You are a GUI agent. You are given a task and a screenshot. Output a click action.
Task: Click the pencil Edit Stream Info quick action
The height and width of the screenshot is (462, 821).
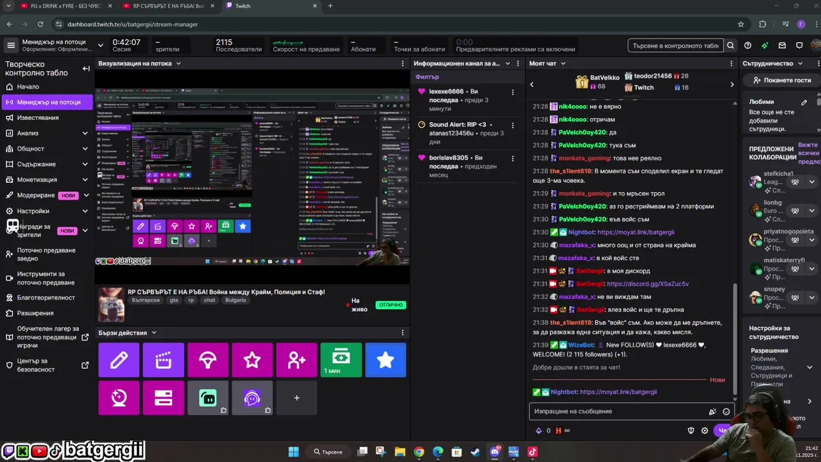tap(119, 360)
